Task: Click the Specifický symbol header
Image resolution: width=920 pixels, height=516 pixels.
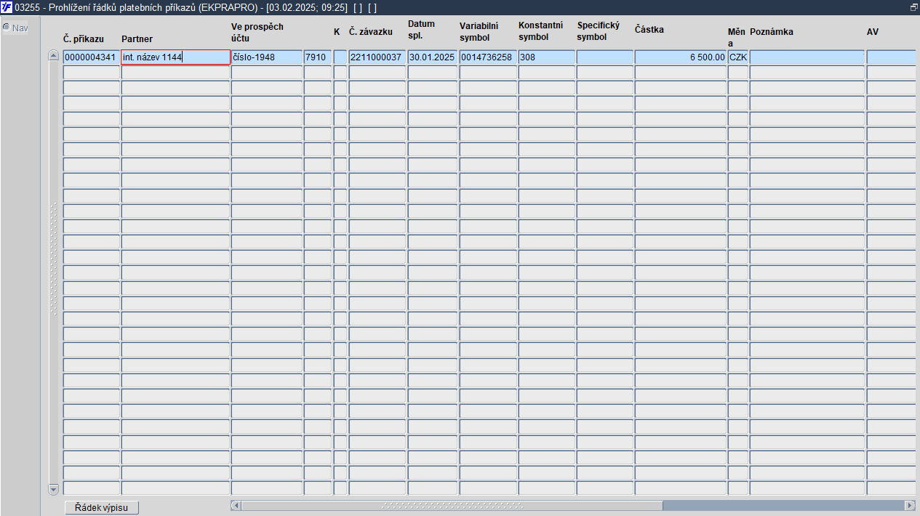Action: point(599,31)
